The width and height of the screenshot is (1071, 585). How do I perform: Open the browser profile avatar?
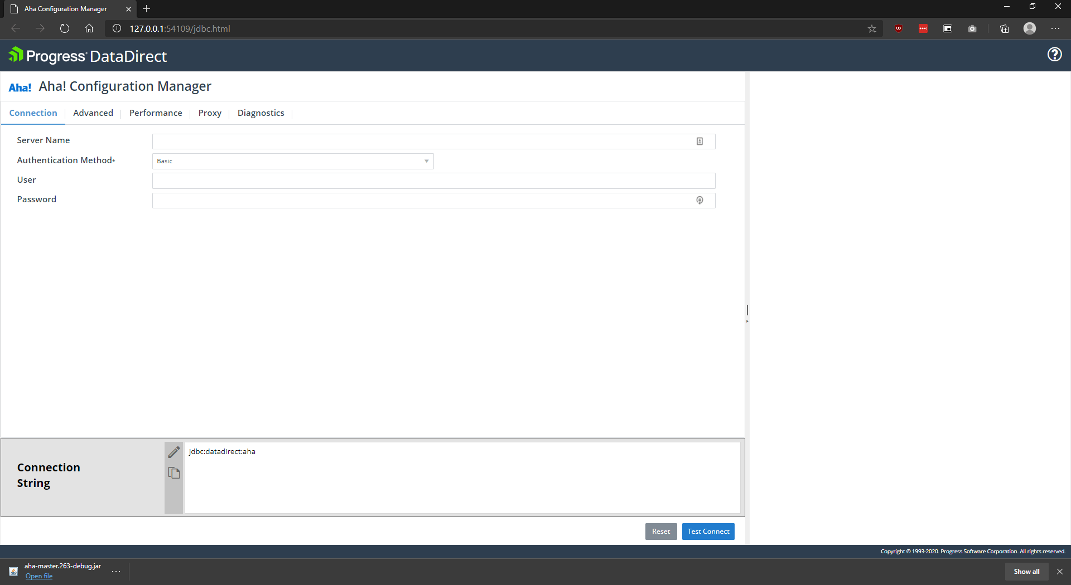[1030, 28]
